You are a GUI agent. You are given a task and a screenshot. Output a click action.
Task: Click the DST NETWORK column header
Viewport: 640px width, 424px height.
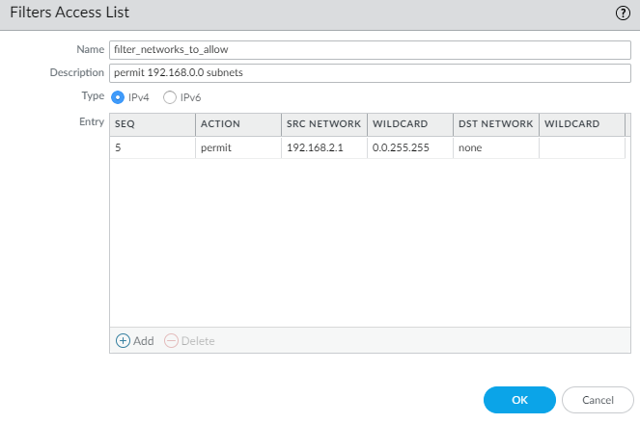pyautogui.click(x=495, y=124)
